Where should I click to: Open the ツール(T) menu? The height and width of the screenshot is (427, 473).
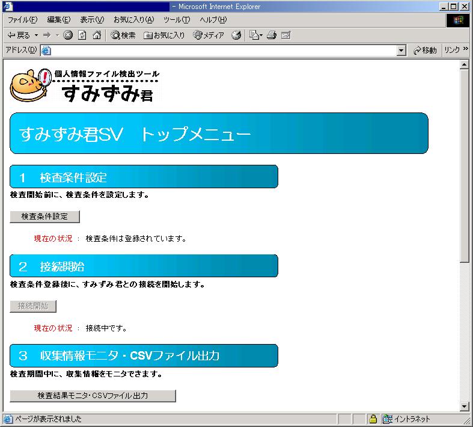(177, 20)
